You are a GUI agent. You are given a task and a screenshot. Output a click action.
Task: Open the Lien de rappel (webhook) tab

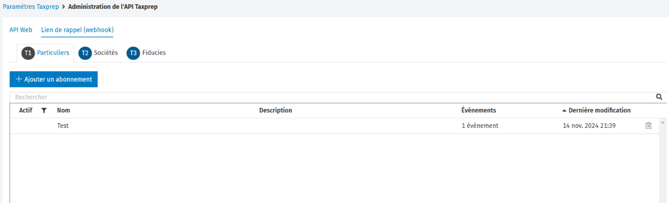click(x=77, y=30)
